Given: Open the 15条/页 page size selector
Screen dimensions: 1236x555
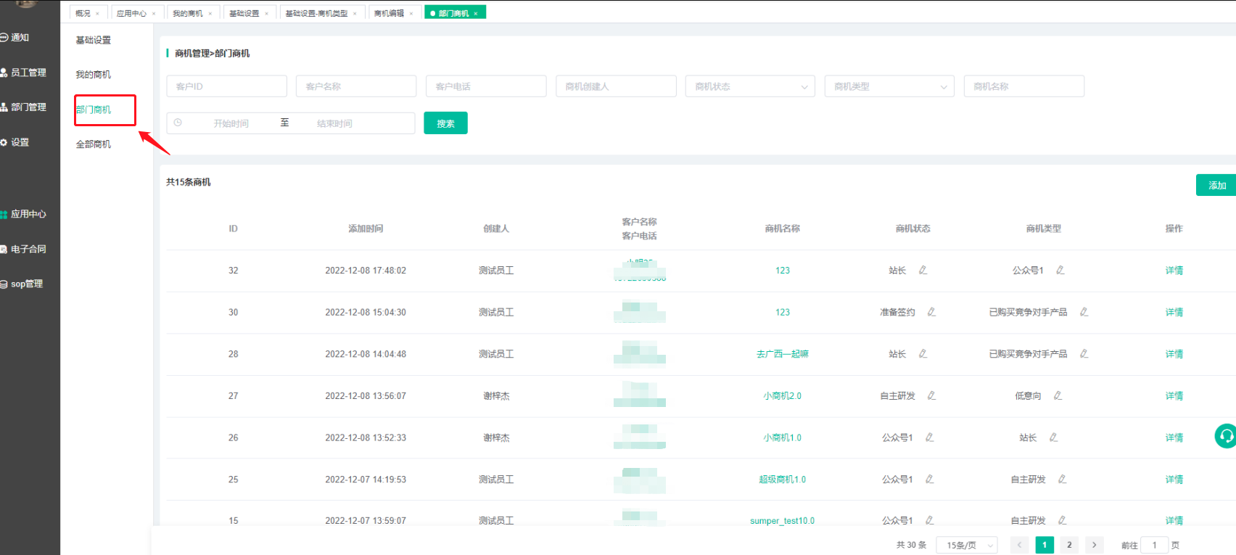Looking at the screenshot, I should [x=967, y=545].
